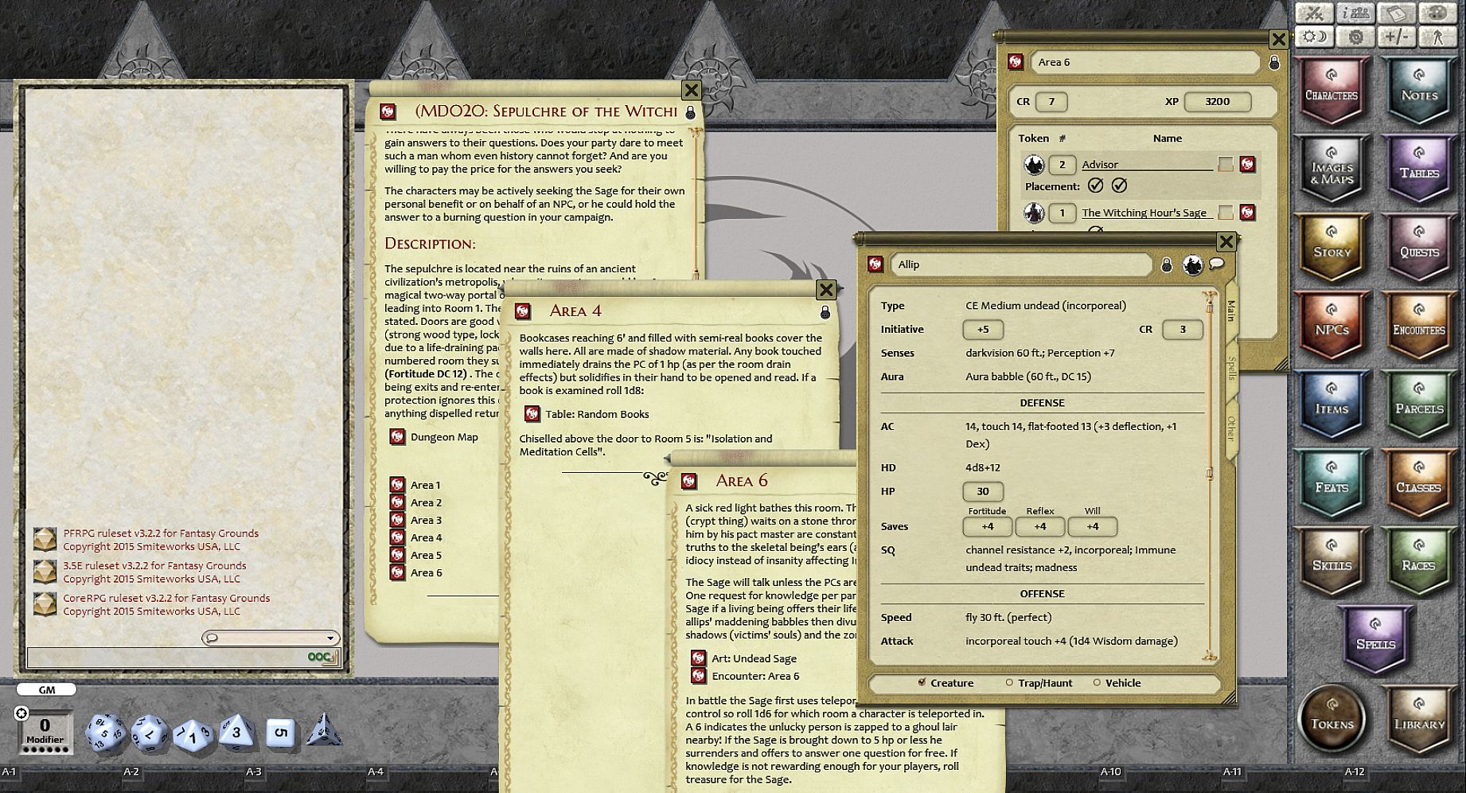1466x793 pixels.
Task: Open the Tokens bag
Action: pyautogui.click(x=1331, y=719)
